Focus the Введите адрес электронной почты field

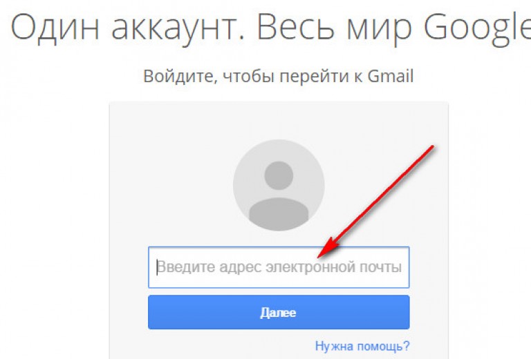(279, 267)
